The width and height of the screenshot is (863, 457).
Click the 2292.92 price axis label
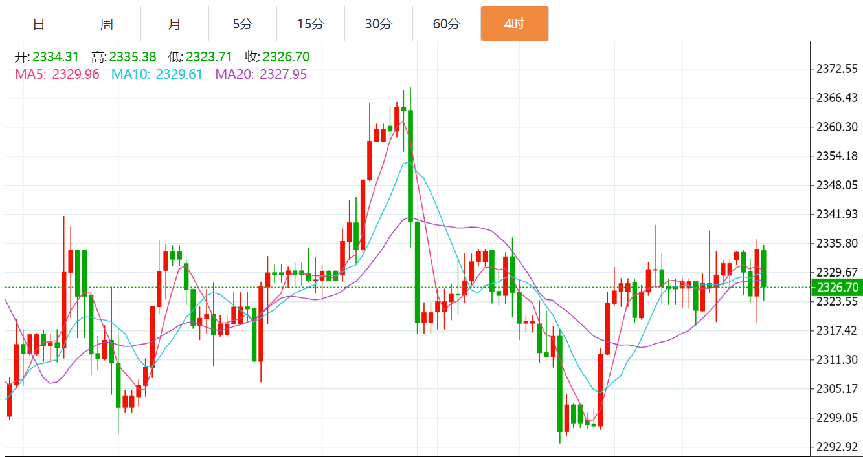click(x=837, y=447)
